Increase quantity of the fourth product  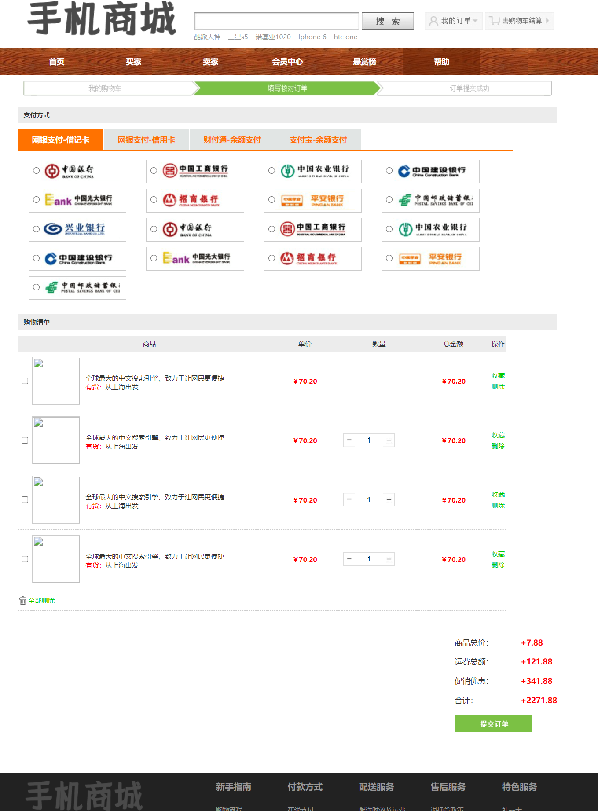[389, 559]
